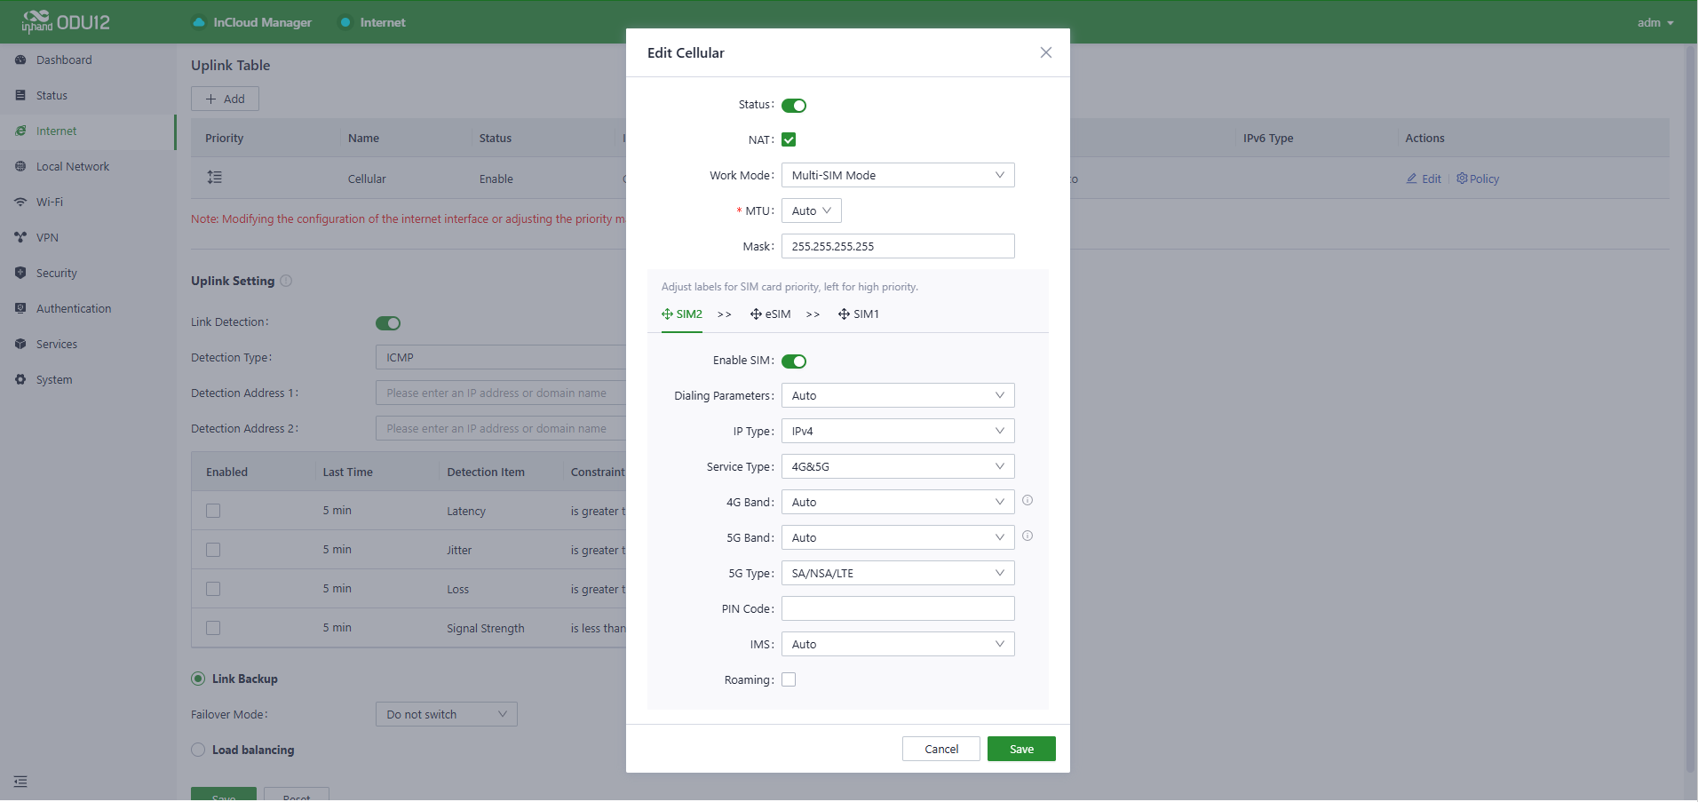Click the Security shield icon in sidebar
Image resolution: width=1698 pixels, height=802 pixels.
pos(20,273)
